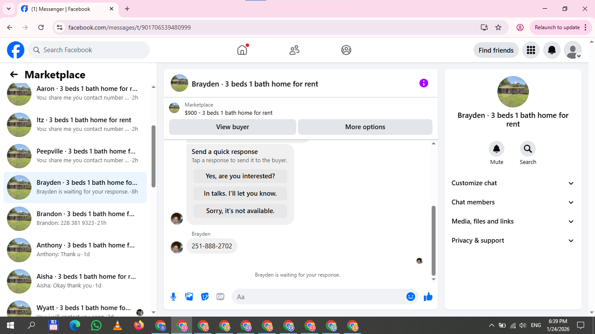Viewport: 595px width, 334px height.
Task: Open WhatsApp from the taskbar
Action: (x=96, y=325)
